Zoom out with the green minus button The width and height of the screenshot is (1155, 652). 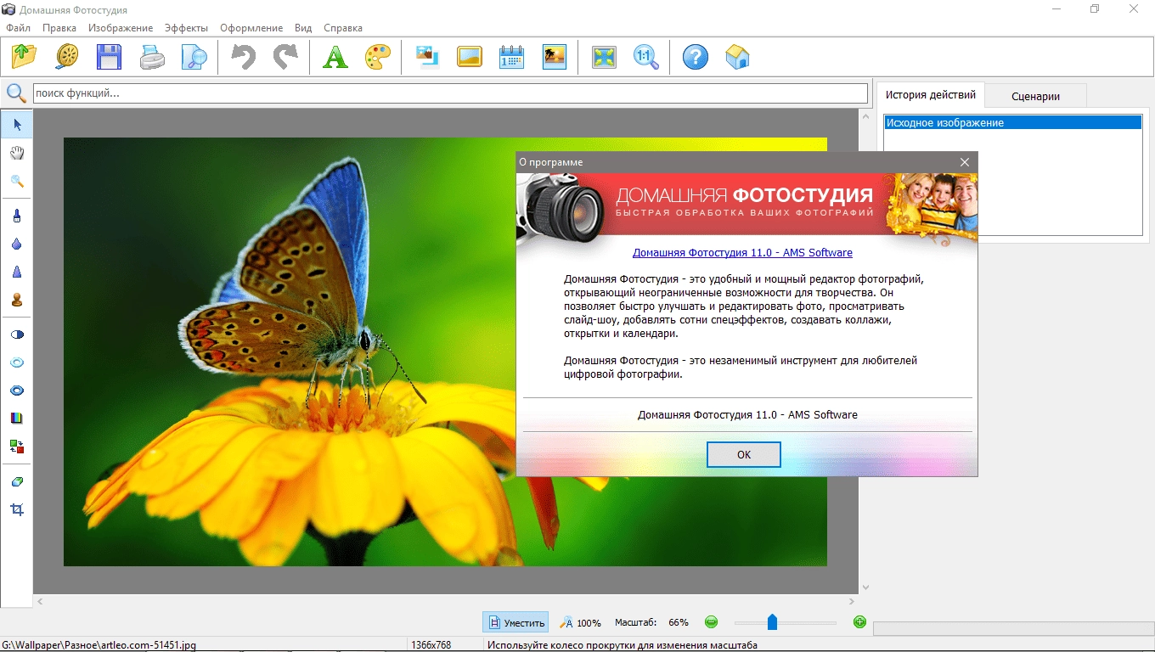711,622
